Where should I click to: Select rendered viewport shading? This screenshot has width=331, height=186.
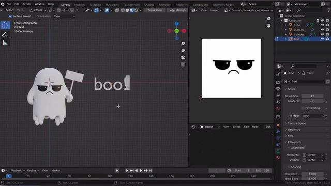point(137,10)
